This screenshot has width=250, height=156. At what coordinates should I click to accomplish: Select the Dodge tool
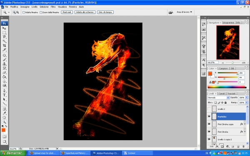click(x=4, y=85)
